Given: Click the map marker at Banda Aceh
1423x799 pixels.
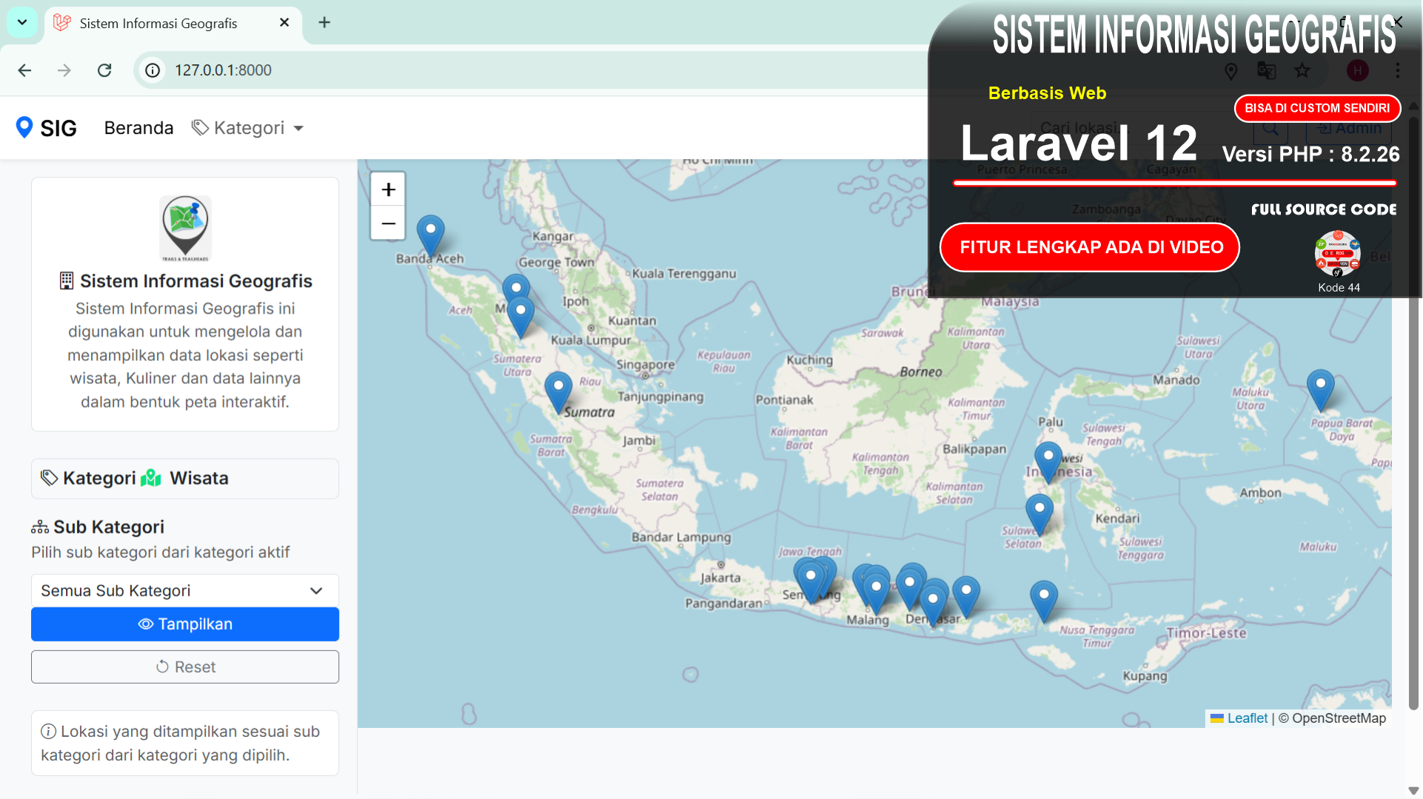Looking at the screenshot, I should click(x=430, y=235).
